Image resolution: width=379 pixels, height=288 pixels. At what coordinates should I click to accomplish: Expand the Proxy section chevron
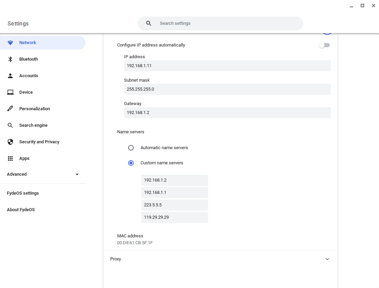[x=327, y=259]
